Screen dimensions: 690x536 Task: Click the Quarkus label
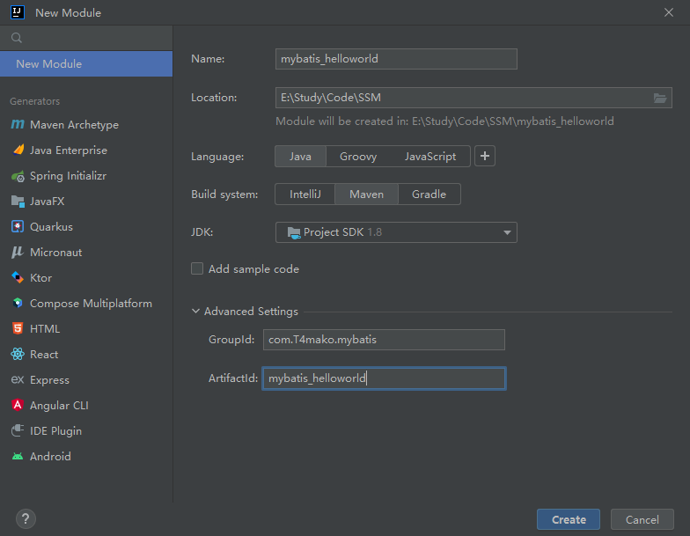click(51, 227)
